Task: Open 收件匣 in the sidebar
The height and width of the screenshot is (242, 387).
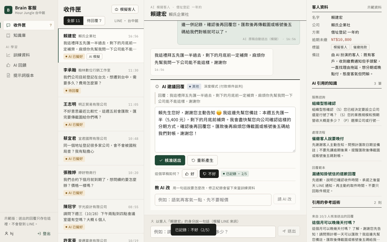Action: click(29, 25)
